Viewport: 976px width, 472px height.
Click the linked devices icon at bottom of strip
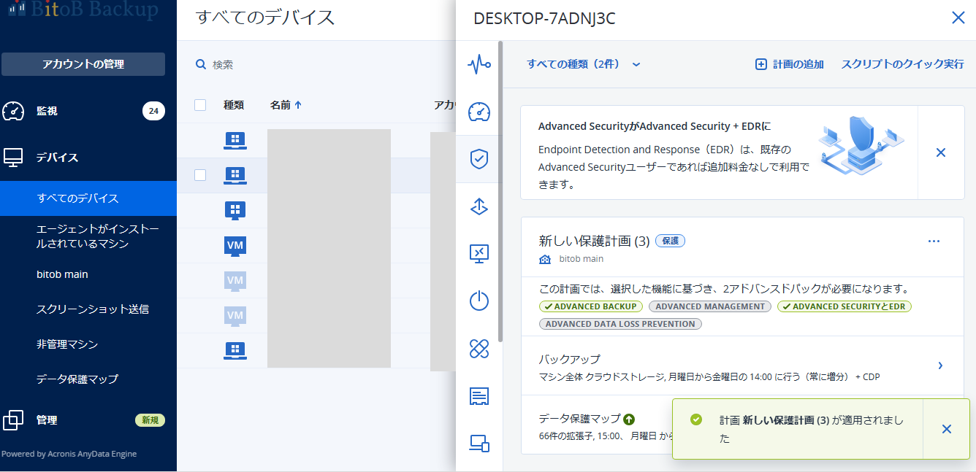pos(479,443)
